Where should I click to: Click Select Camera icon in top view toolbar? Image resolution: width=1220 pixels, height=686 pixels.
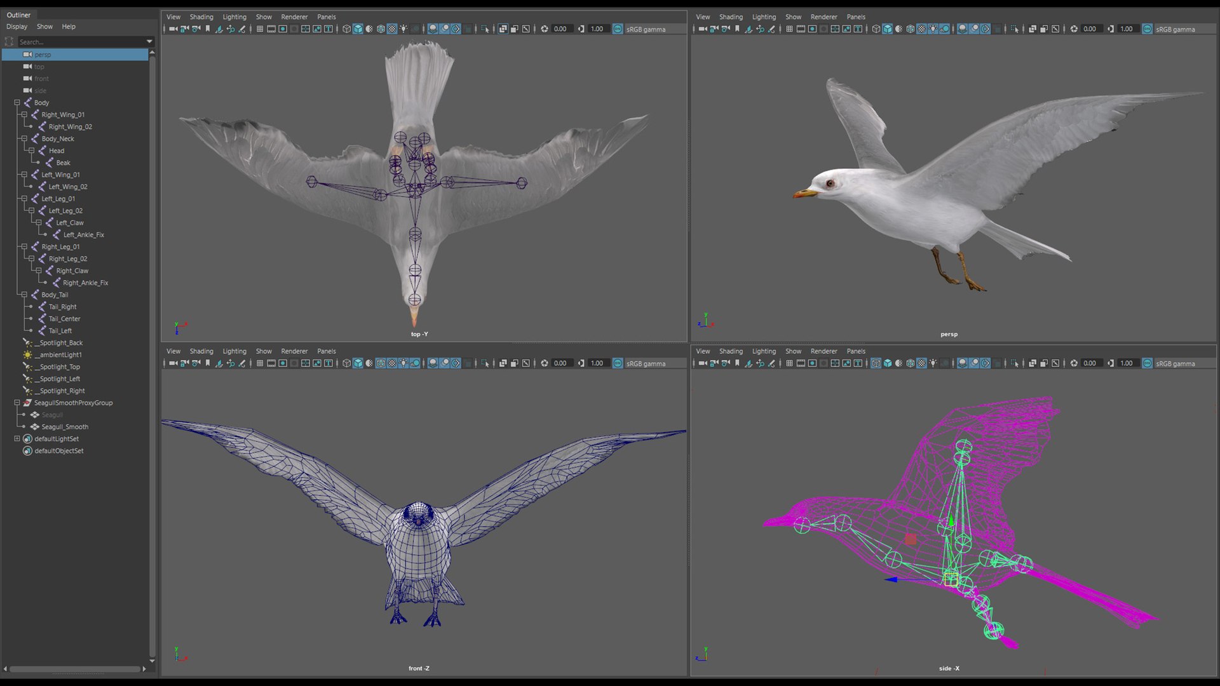pyautogui.click(x=173, y=29)
